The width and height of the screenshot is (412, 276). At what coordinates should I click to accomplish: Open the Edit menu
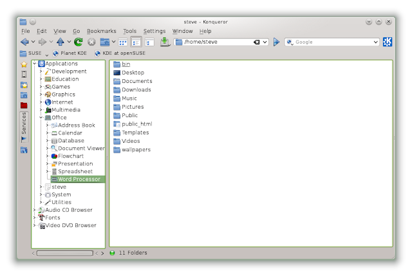pyautogui.click(x=41, y=31)
